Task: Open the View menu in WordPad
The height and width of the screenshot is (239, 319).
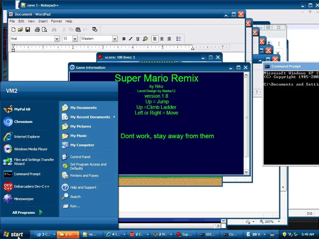Action: pyautogui.click(x=31, y=21)
